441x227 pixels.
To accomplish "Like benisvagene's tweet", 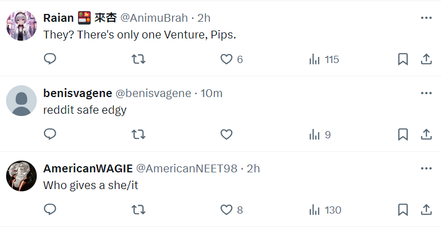I will [x=227, y=134].
